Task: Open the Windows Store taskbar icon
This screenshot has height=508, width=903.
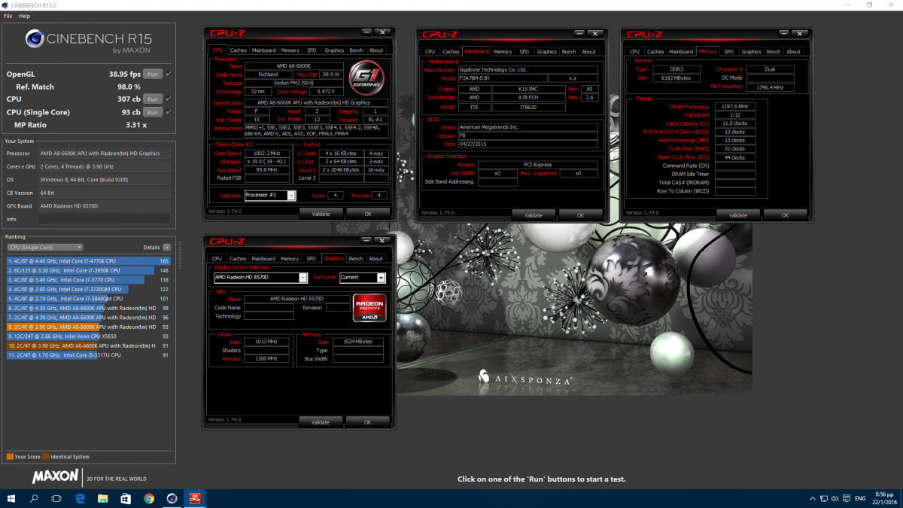Action: coord(126,498)
